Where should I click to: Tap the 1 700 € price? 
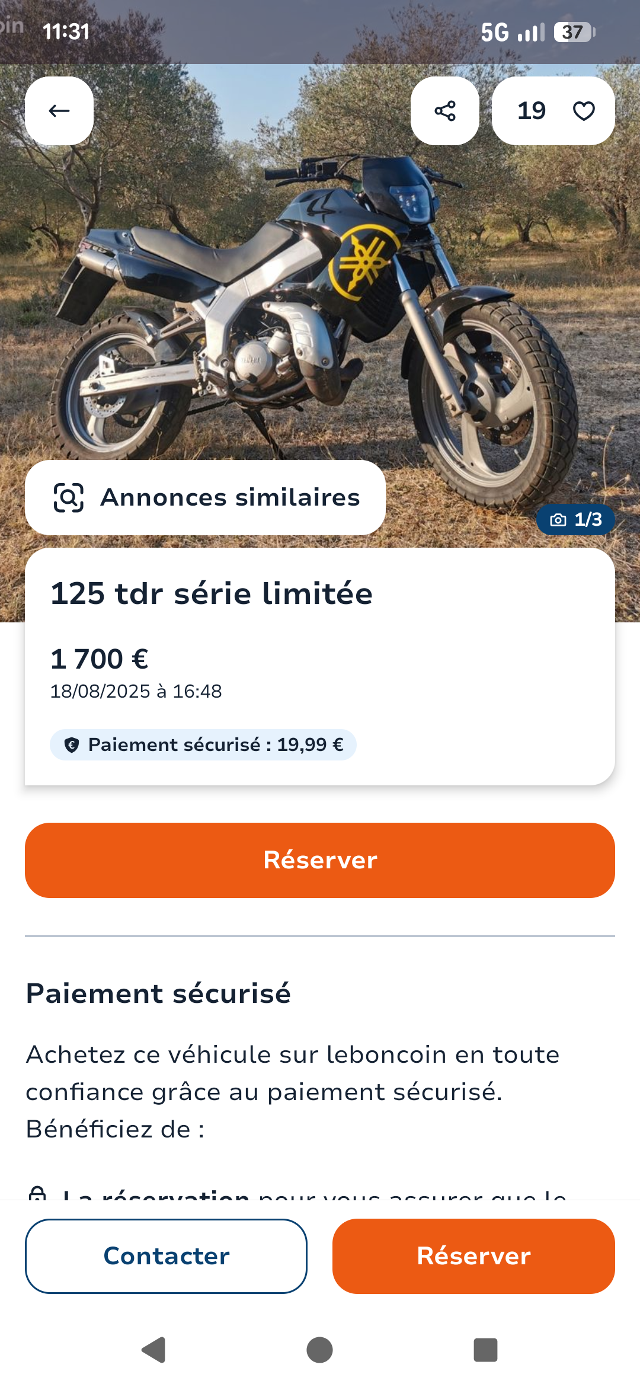coord(99,659)
